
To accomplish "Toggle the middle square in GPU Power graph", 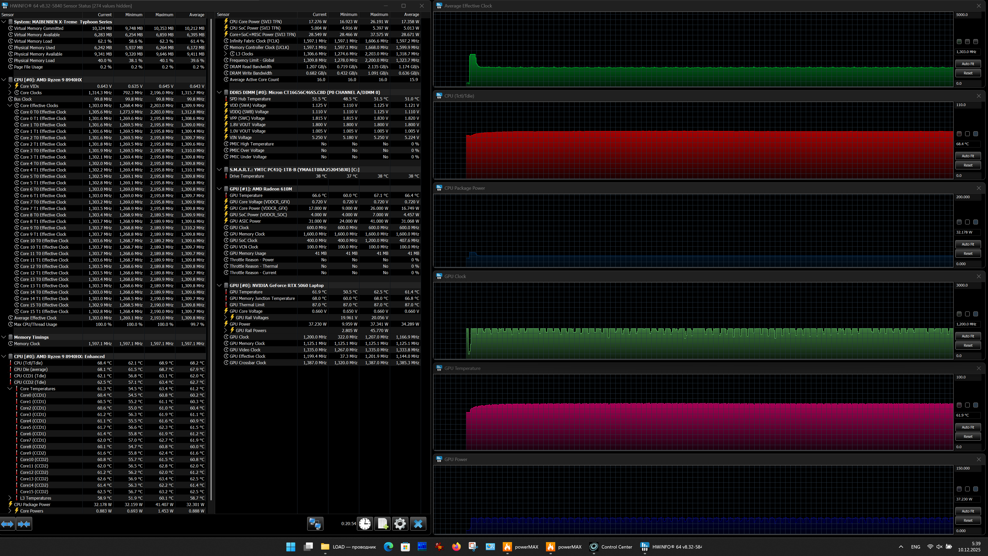I will (967, 489).
